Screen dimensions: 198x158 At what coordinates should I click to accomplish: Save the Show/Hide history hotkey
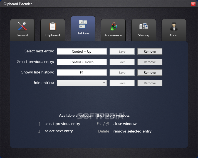tap(122, 73)
